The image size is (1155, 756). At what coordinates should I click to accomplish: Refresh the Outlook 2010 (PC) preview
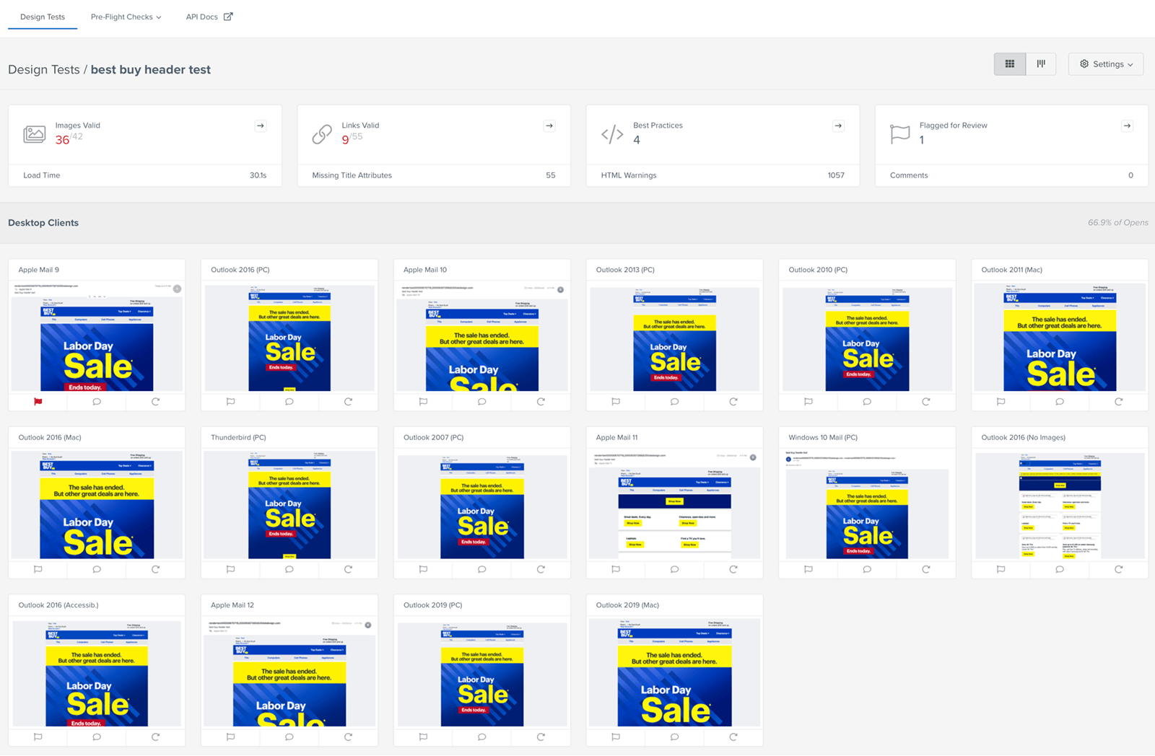[x=926, y=402]
